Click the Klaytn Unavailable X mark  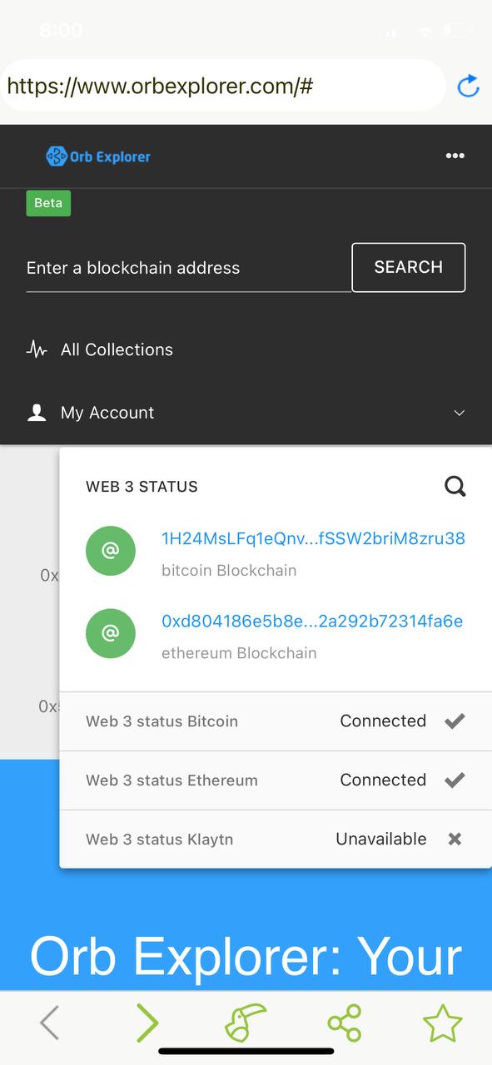[455, 840]
